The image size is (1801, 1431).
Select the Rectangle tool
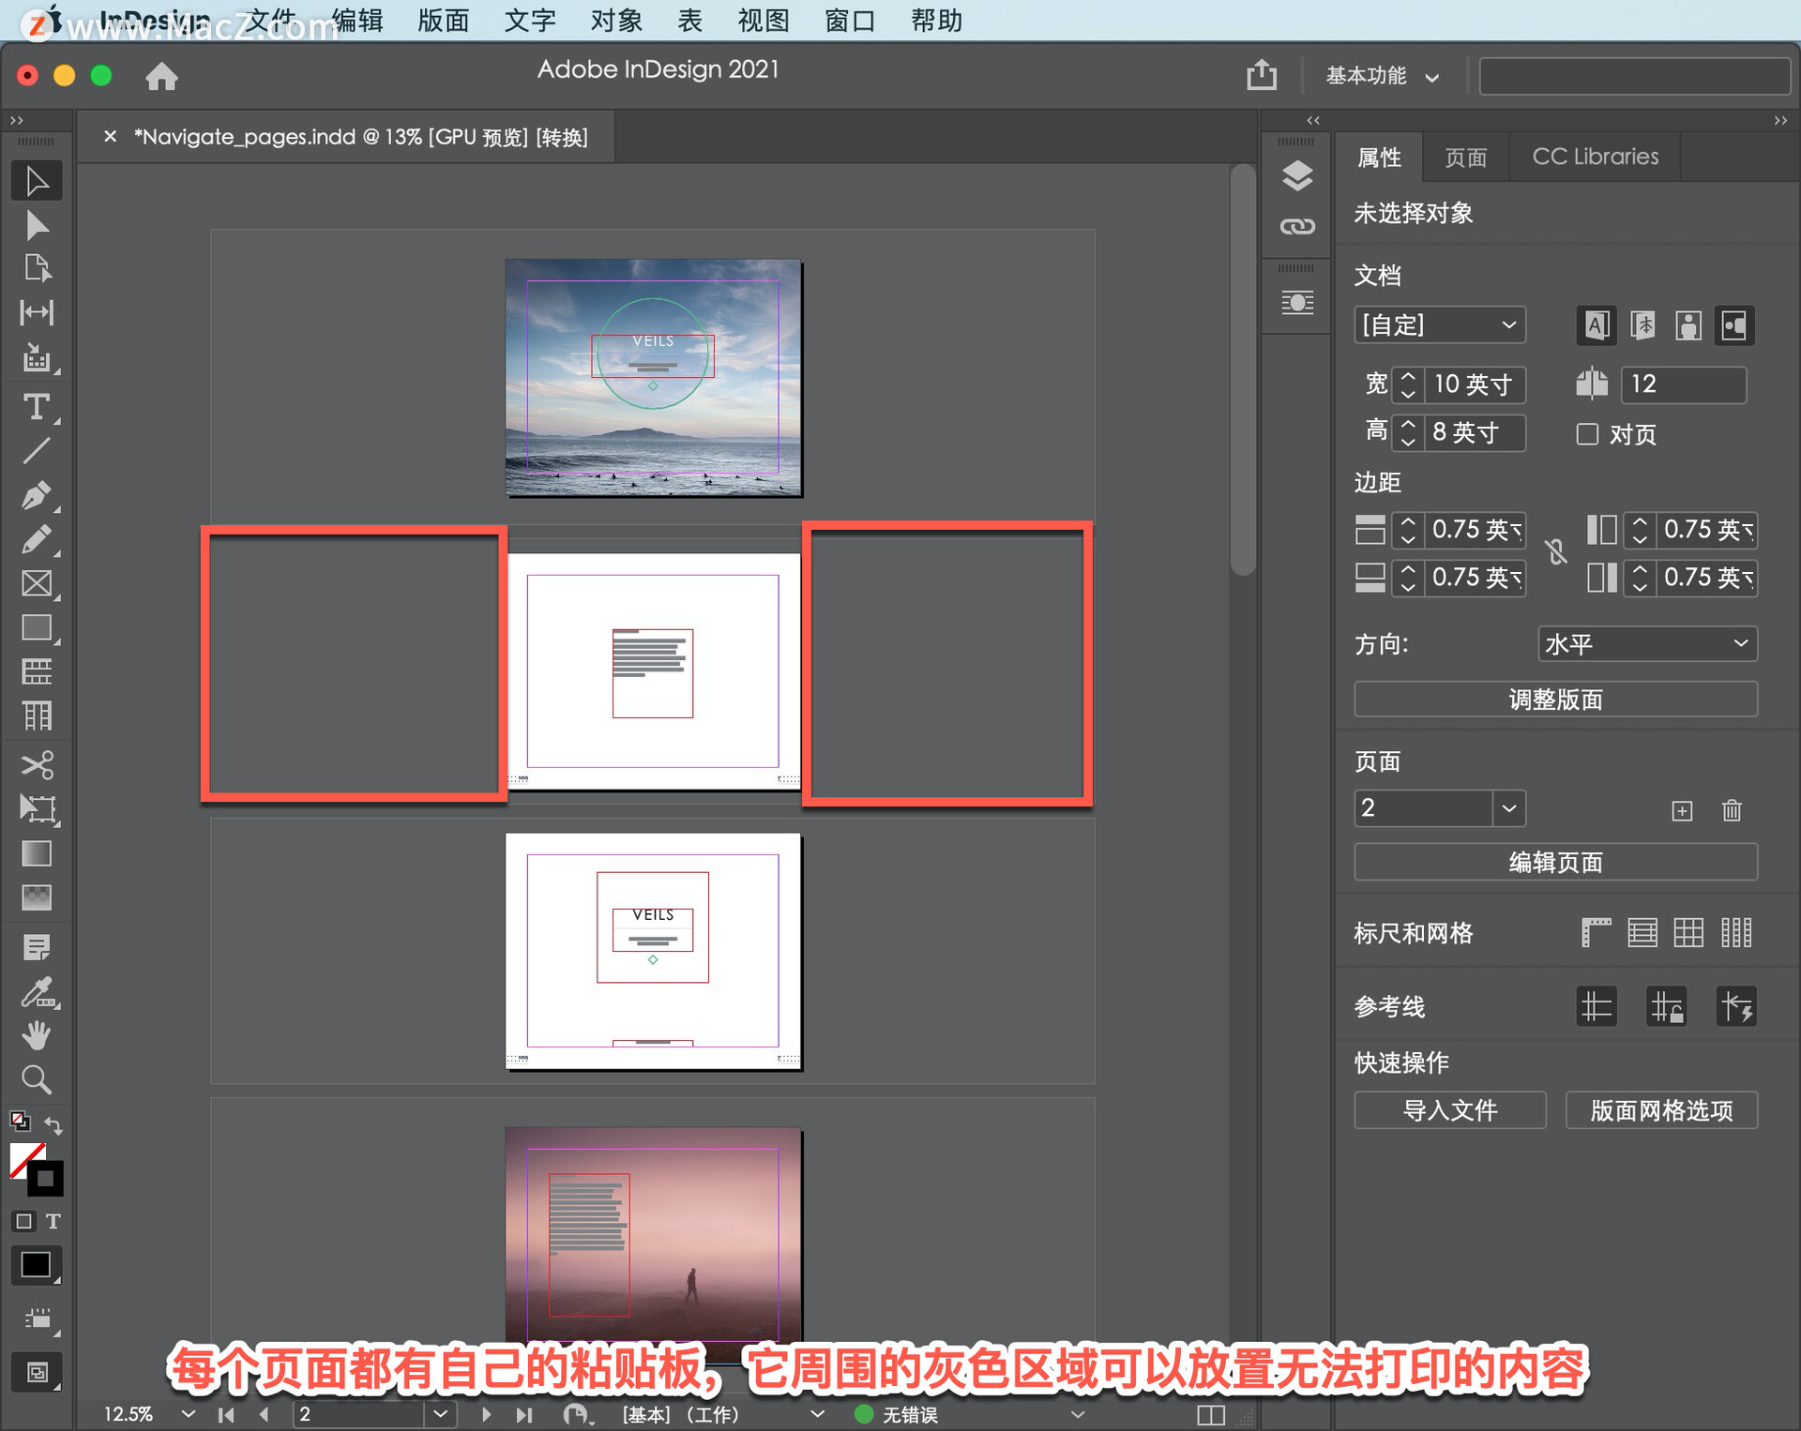click(37, 627)
